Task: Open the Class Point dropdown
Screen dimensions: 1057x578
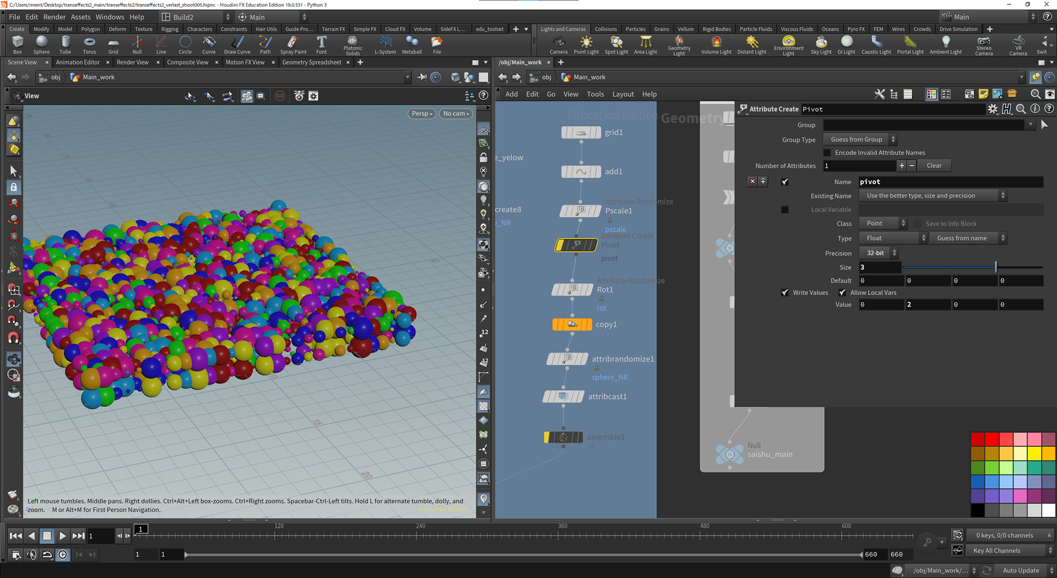Action: pyautogui.click(x=883, y=223)
